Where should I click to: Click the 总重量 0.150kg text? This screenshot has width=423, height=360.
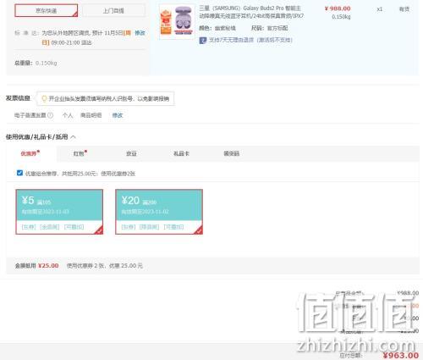[36, 63]
